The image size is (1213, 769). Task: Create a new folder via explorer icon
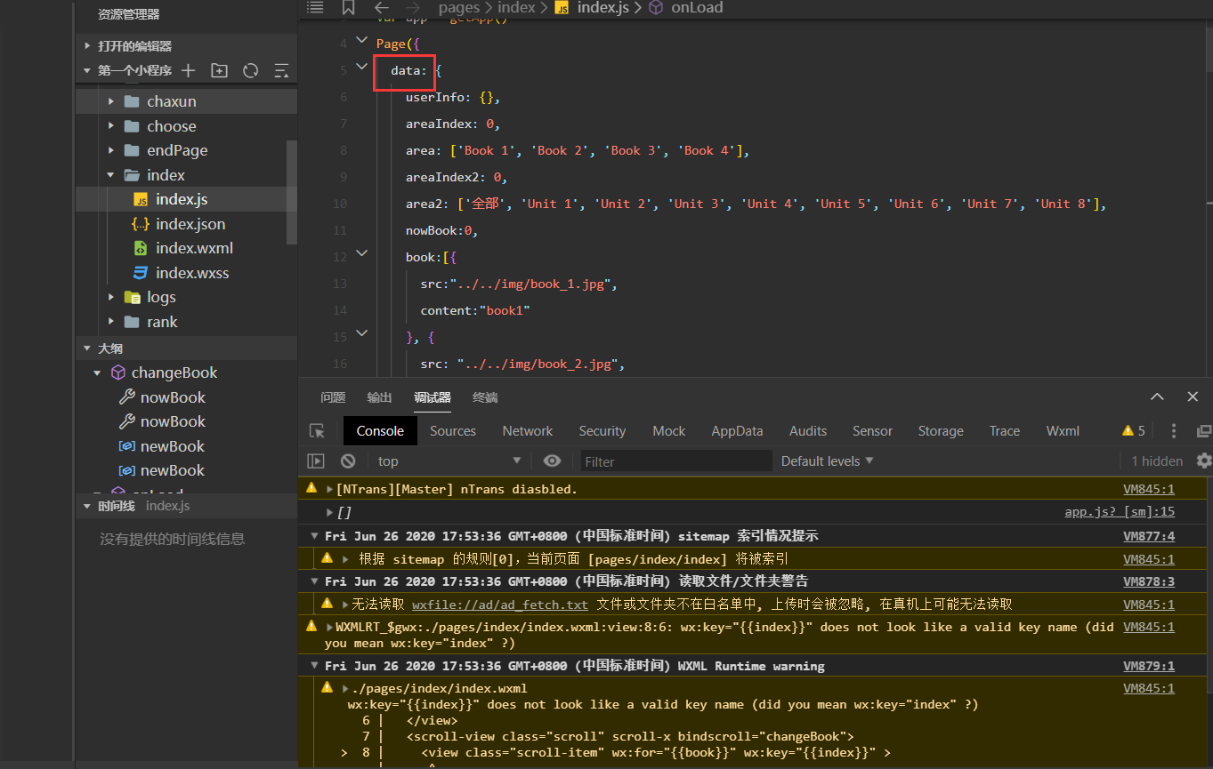tap(219, 70)
